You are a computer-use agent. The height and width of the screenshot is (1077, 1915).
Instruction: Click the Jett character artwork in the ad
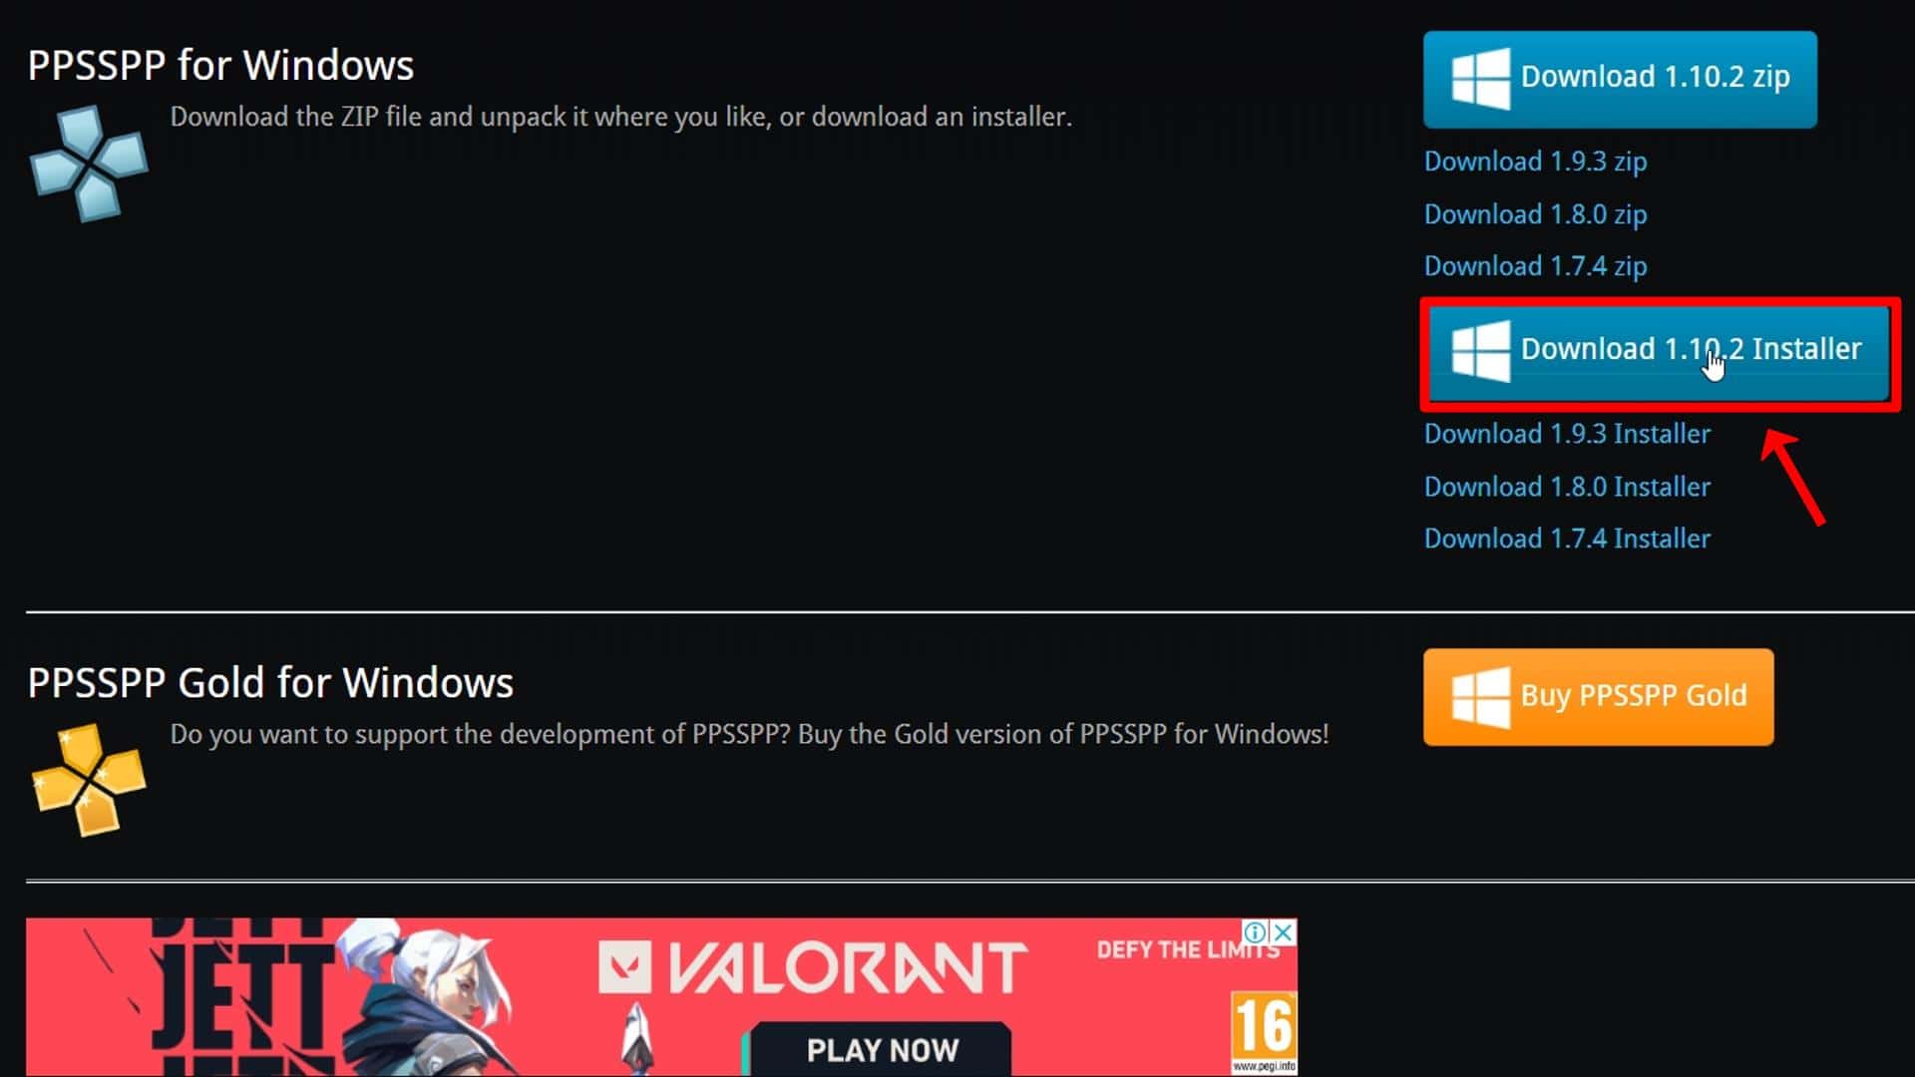(x=429, y=997)
